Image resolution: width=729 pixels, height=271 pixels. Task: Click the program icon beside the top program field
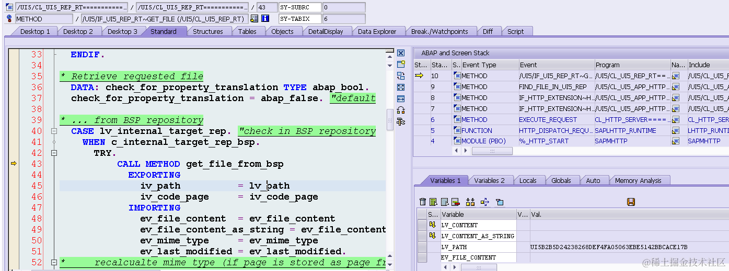[9, 7]
